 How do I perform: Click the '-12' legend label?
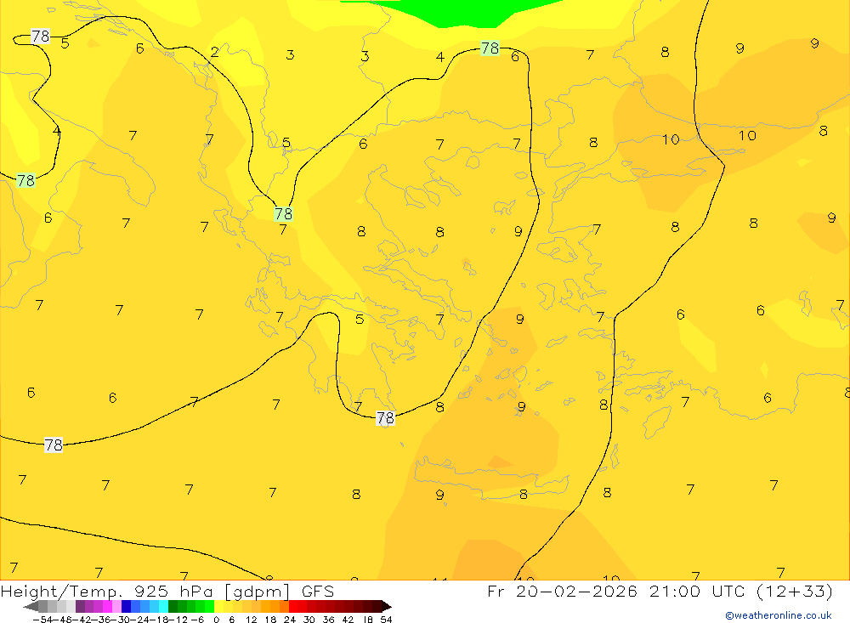[x=178, y=620]
